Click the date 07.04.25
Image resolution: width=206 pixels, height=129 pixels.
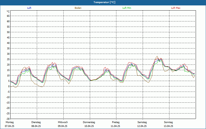[x=10, y=126]
